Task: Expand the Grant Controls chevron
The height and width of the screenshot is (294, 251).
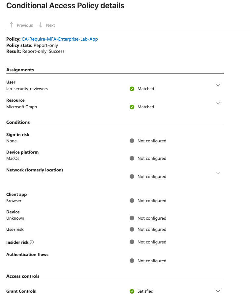Action: [218, 291]
